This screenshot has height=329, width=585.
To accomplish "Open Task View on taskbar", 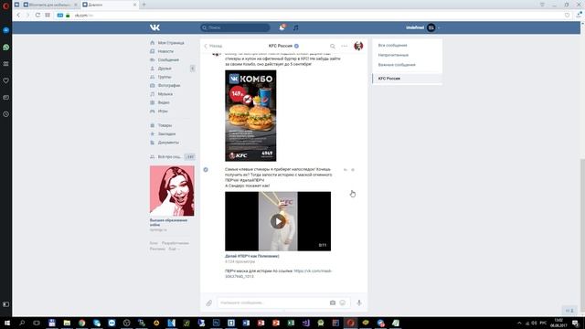I will [x=37, y=323].
